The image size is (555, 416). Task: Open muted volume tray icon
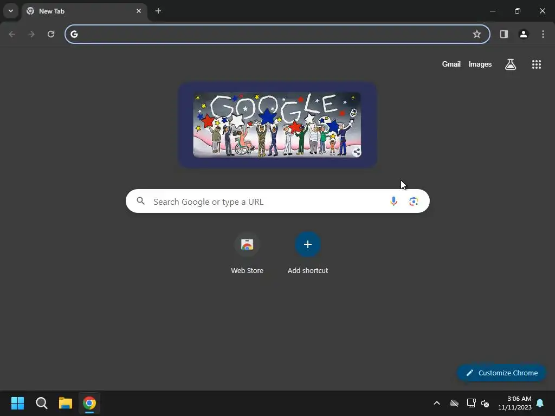(485, 403)
